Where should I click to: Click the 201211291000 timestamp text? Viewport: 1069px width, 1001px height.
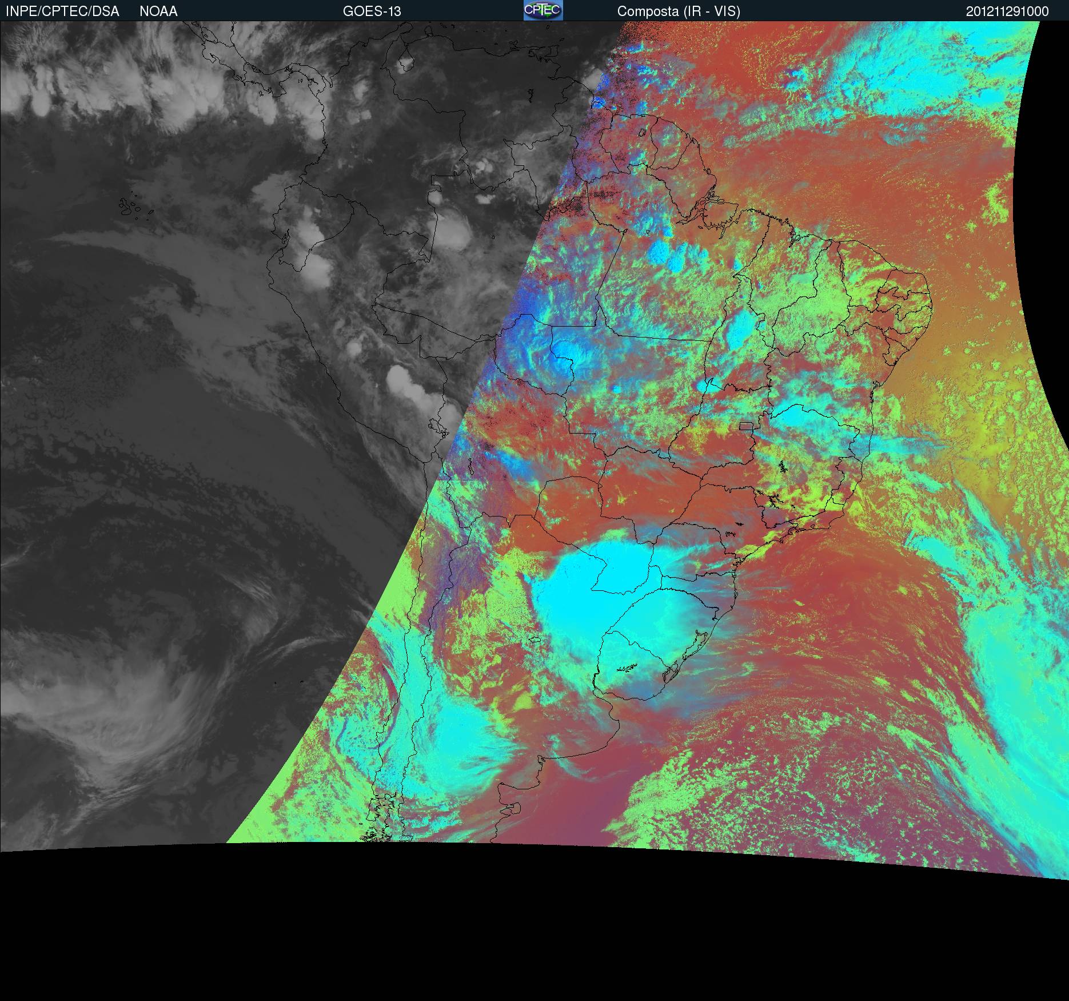[1007, 11]
